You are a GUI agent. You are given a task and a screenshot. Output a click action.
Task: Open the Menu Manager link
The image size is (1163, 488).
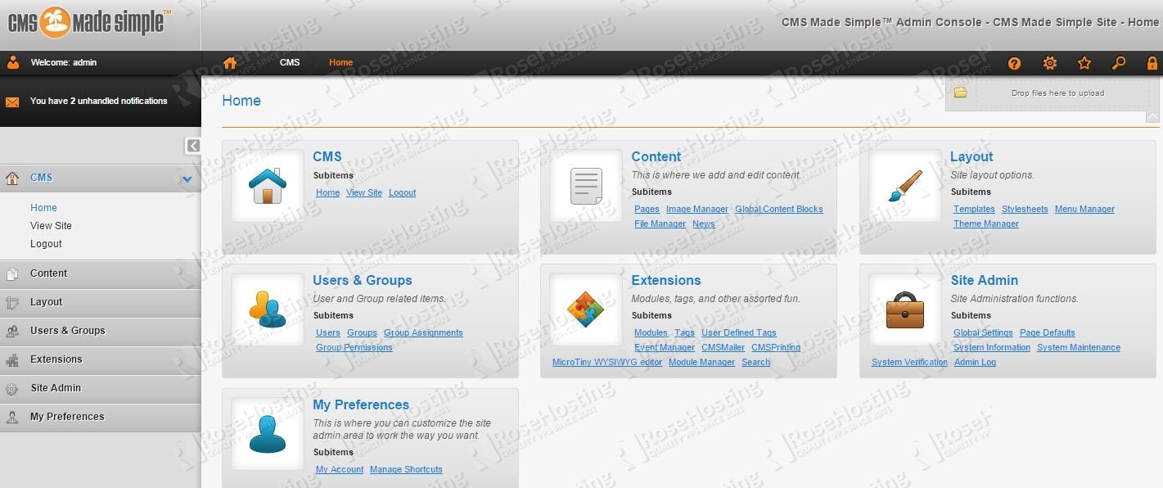(x=1084, y=210)
